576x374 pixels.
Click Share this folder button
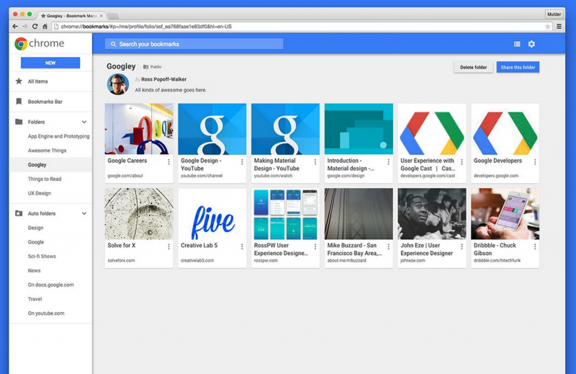tap(518, 67)
